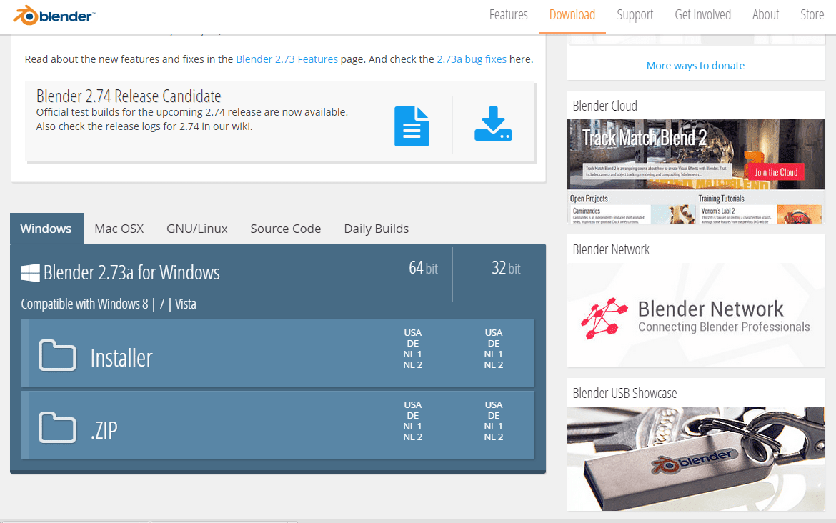Click the Blender 2.73a for Windows heading
This screenshot has width=836, height=523.
[x=131, y=272]
